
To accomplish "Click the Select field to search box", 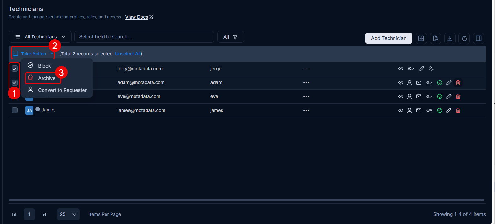I will pos(144,37).
